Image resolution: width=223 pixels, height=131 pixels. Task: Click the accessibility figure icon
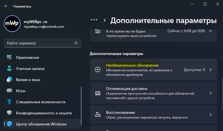click(x=9, y=102)
